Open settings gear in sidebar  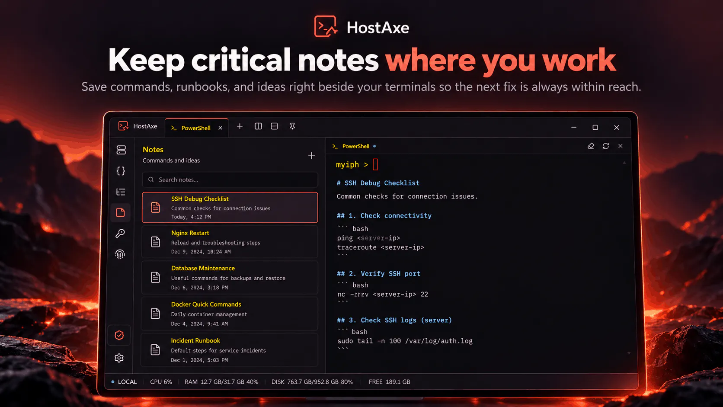119,358
